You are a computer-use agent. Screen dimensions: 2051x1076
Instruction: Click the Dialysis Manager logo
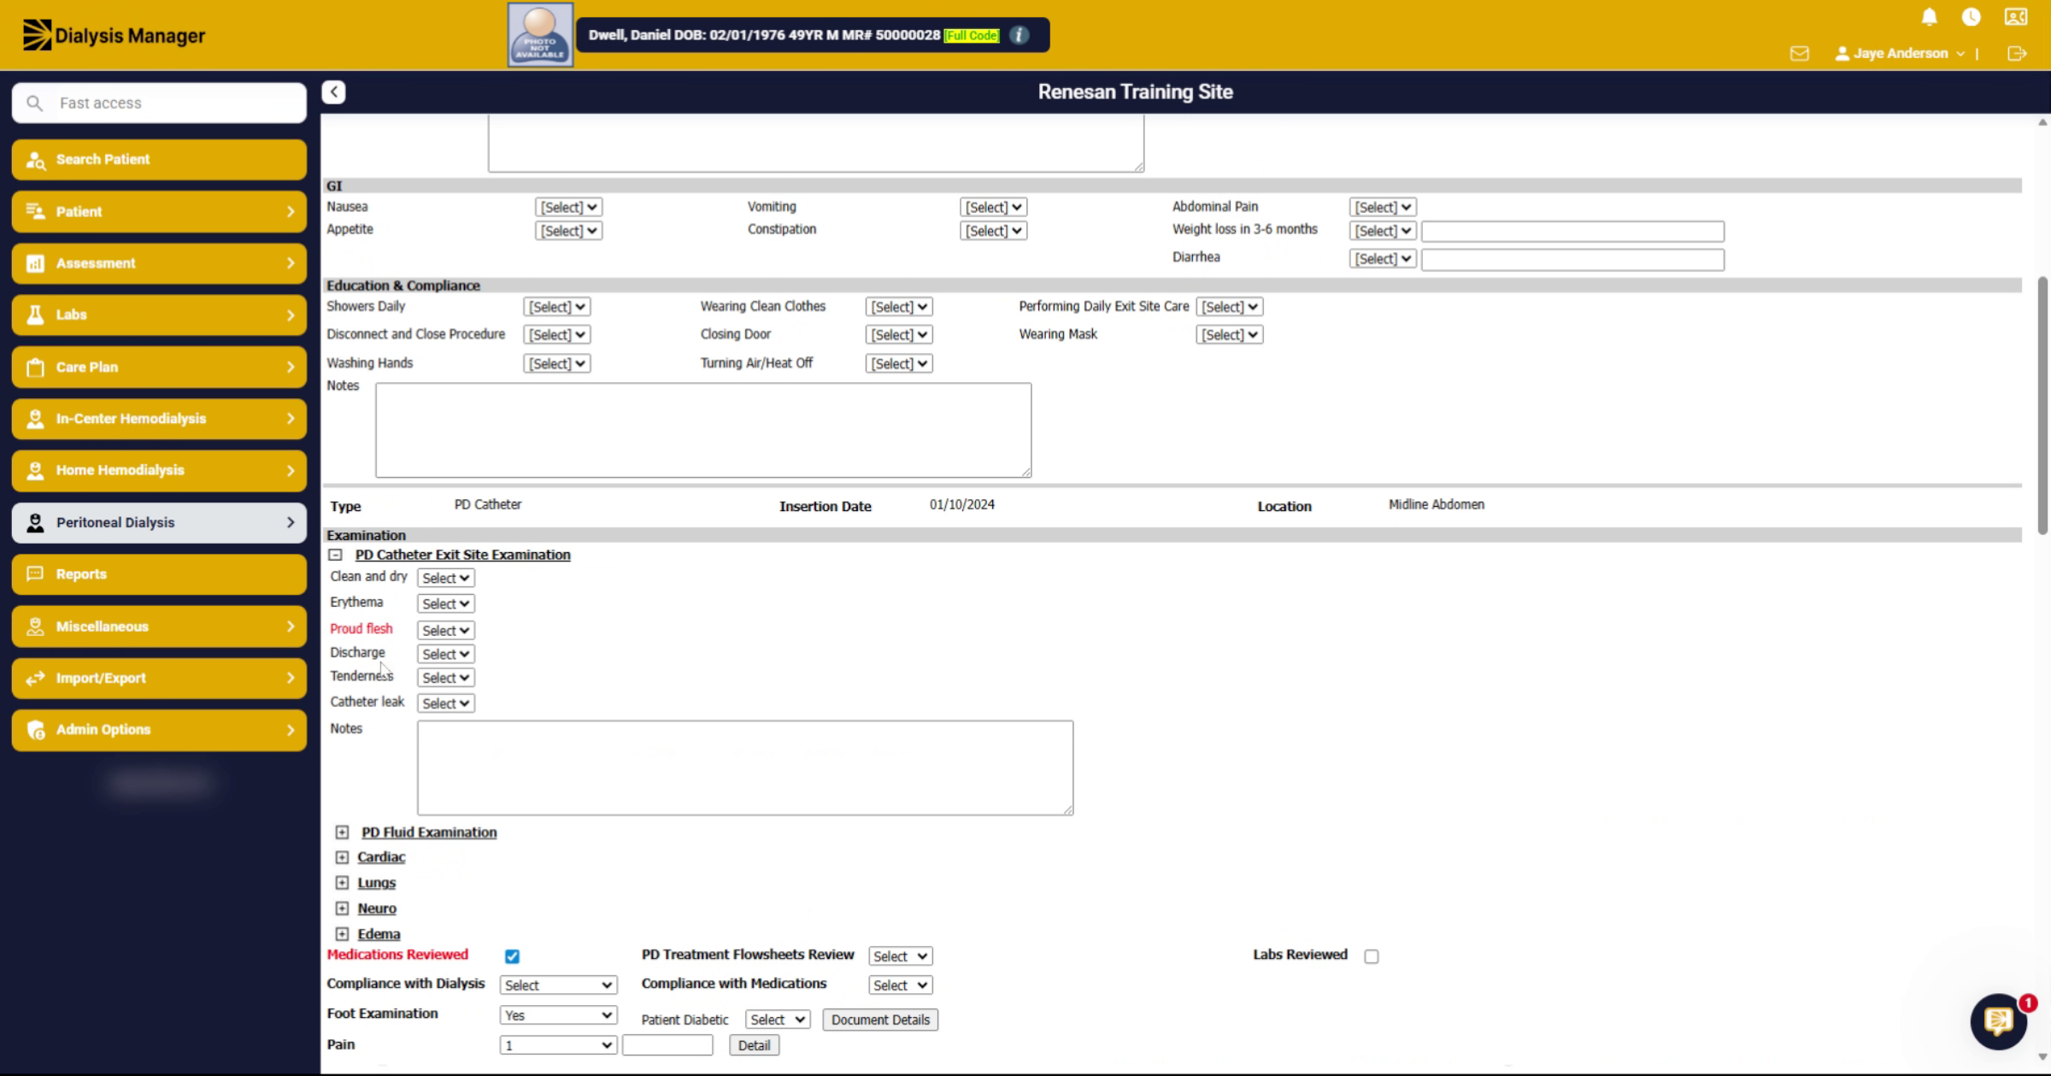click(114, 35)
